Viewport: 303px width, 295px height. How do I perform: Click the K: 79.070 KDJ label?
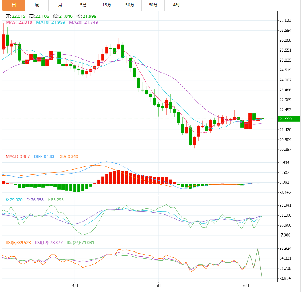(14, 200)
